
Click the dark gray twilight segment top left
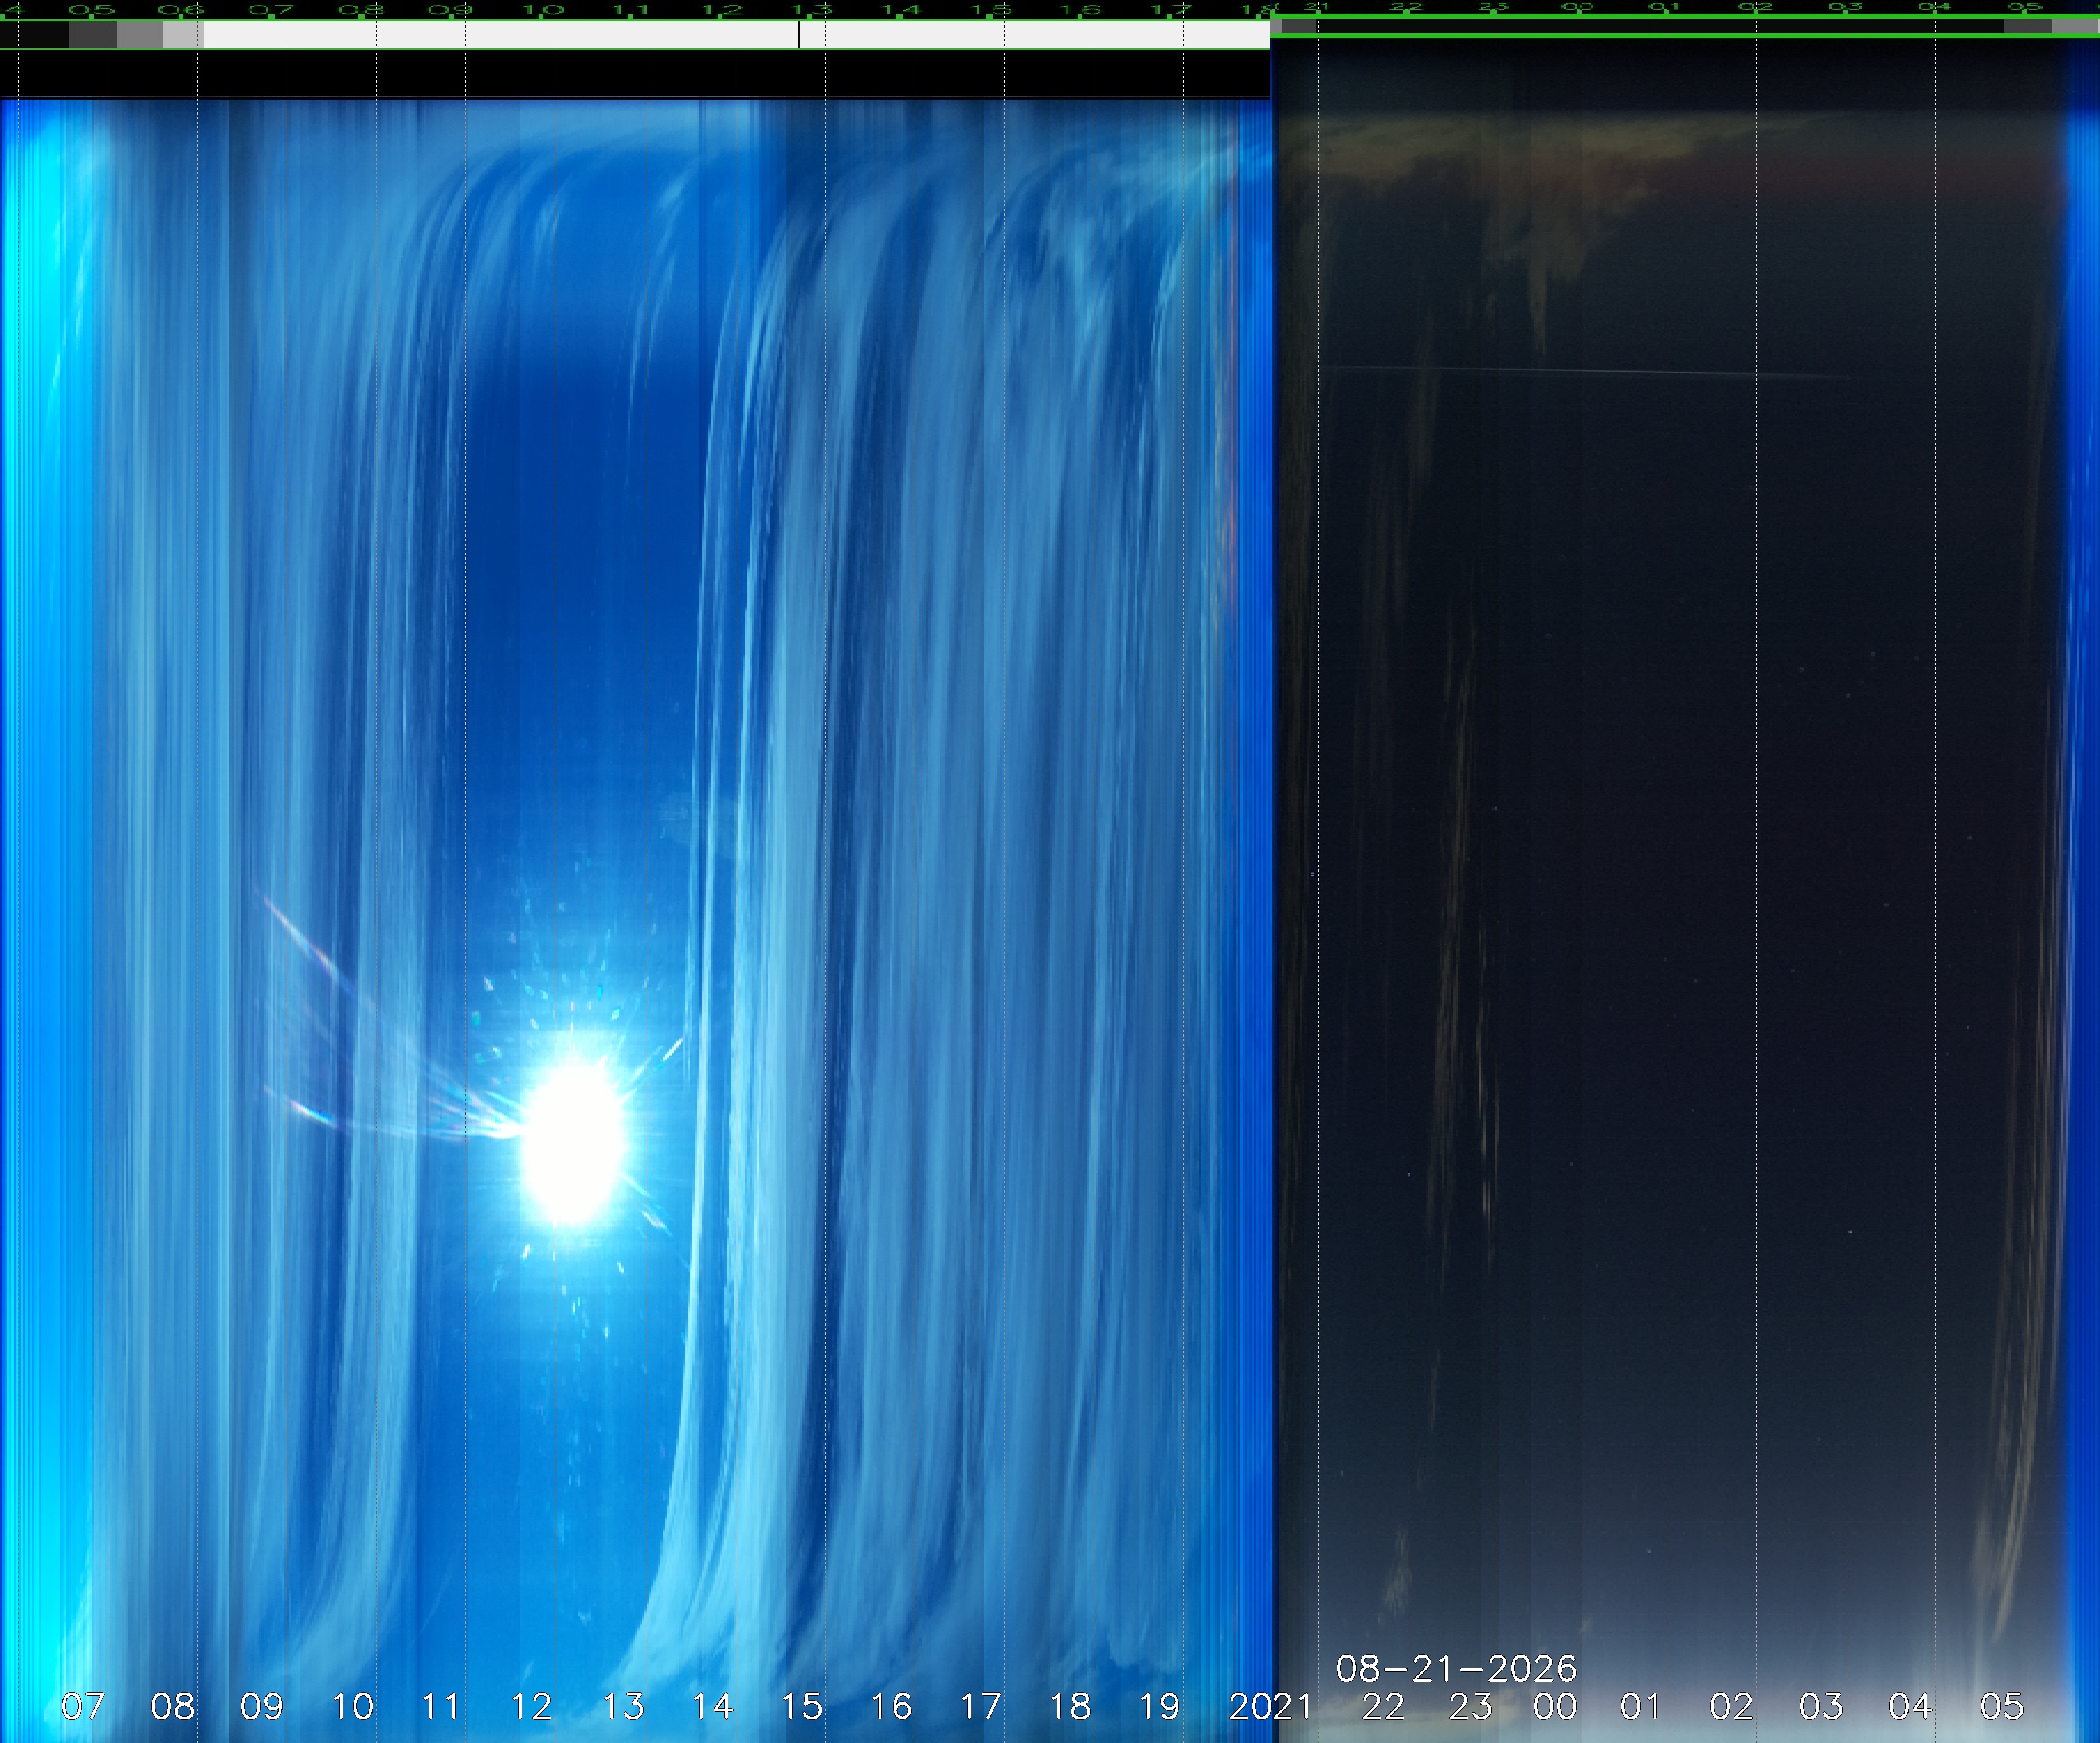(x=93, y=35)
